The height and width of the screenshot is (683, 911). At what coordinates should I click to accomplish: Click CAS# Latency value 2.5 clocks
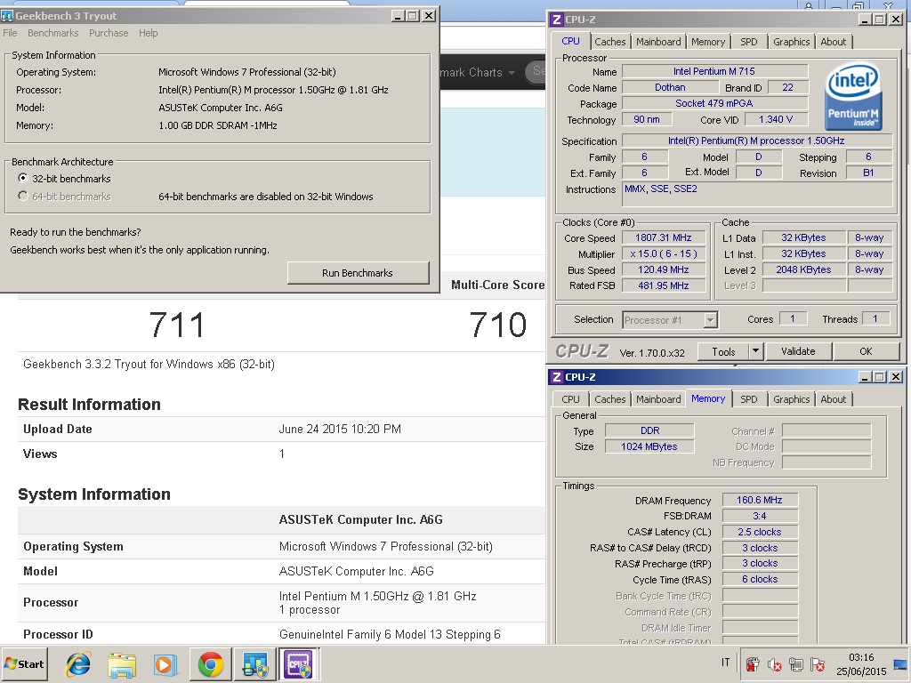coord(760,532)
